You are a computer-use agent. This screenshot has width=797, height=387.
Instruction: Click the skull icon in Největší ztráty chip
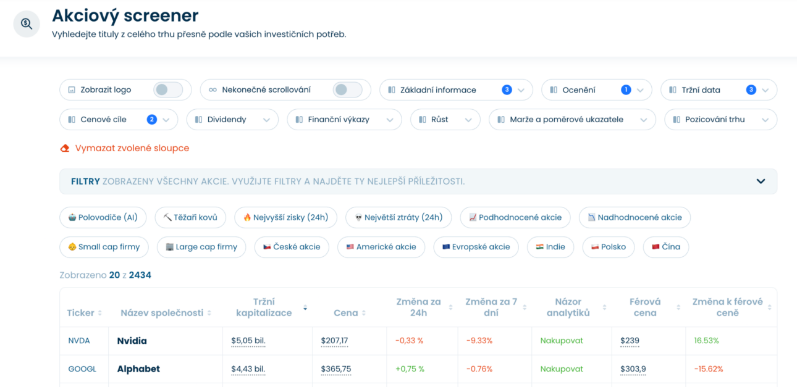click(358, 217)
